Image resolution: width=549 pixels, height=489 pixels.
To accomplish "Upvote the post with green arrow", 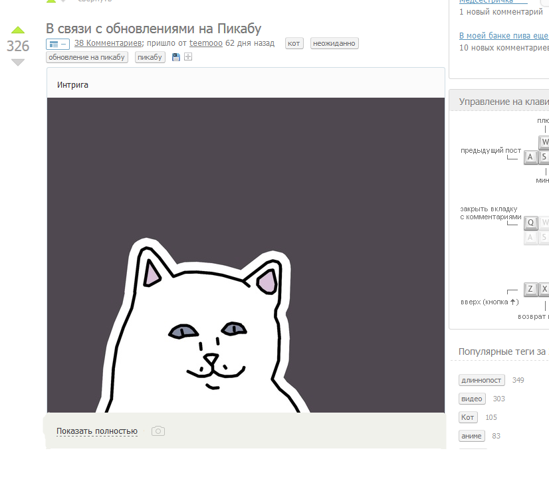I will (18, 30).
